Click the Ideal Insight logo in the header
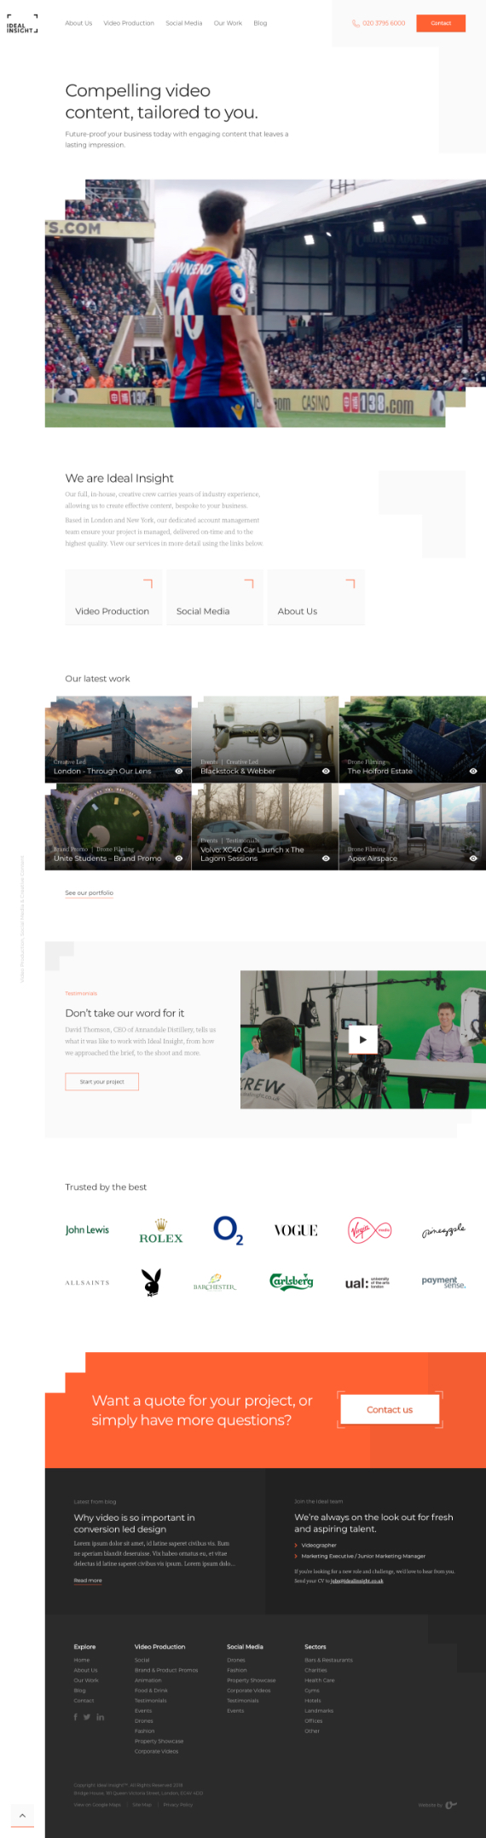The height and width of the screenshot is (1838, 486). 21,24
